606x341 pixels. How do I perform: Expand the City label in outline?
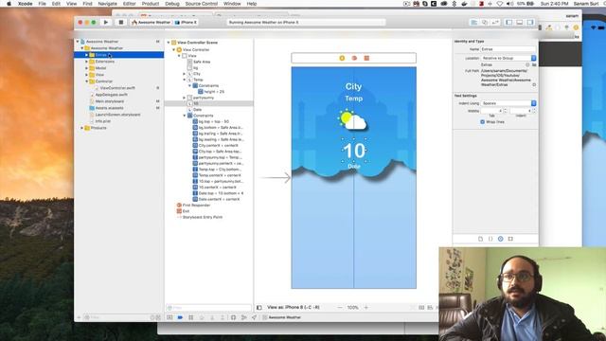click(x=185, y=74)
